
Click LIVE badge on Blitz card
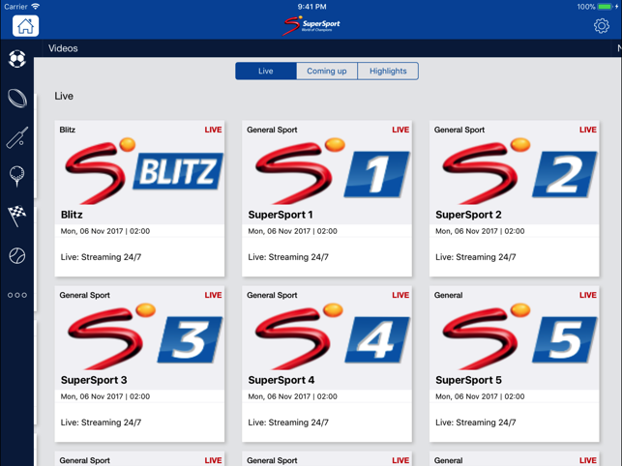click(213, 130)
